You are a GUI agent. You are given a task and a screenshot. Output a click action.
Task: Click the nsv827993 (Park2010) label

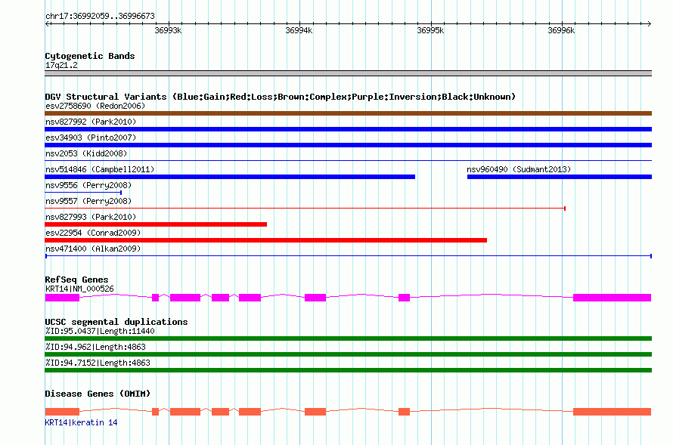[x=91, y=217]
